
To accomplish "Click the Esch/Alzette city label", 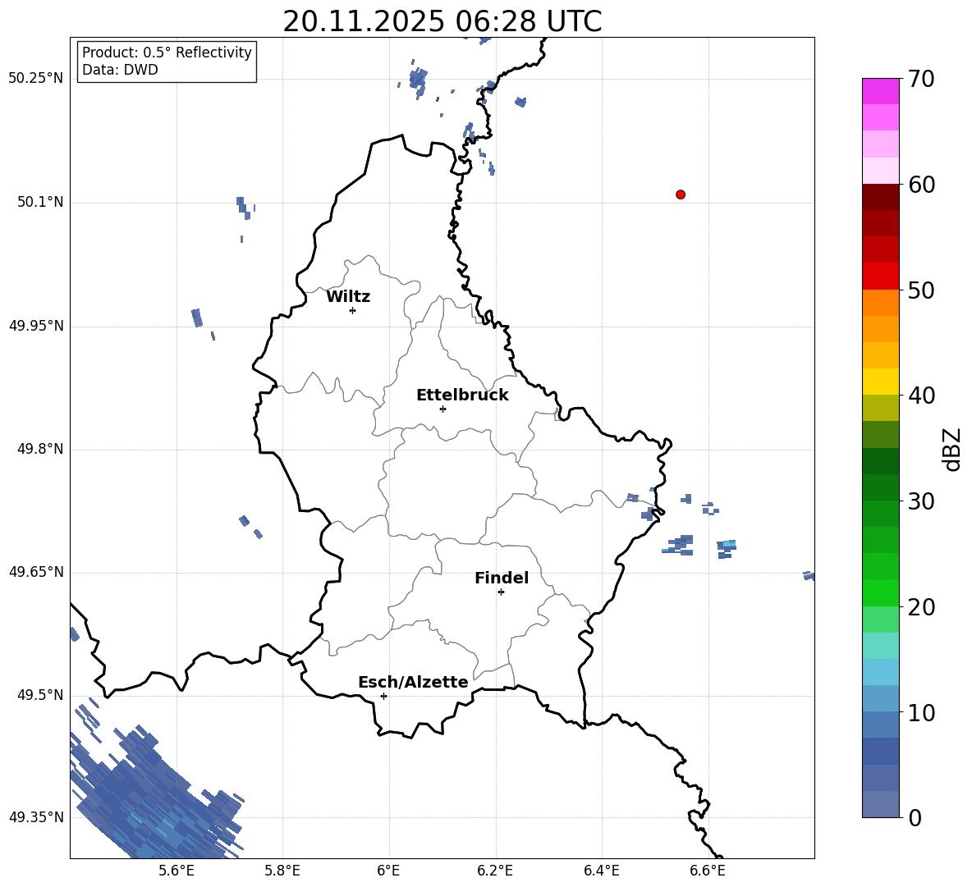I will tap(414, 683).
